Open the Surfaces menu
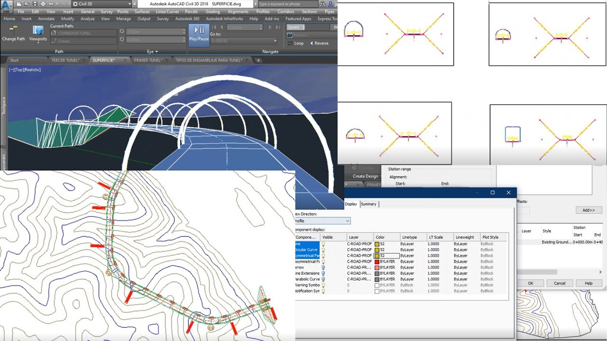 pos(142,11)
